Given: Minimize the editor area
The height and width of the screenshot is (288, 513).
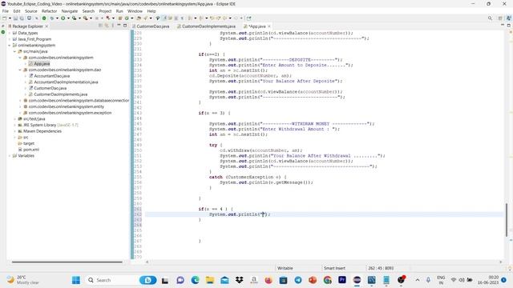Looking at the screenshot, I should 503,25.
